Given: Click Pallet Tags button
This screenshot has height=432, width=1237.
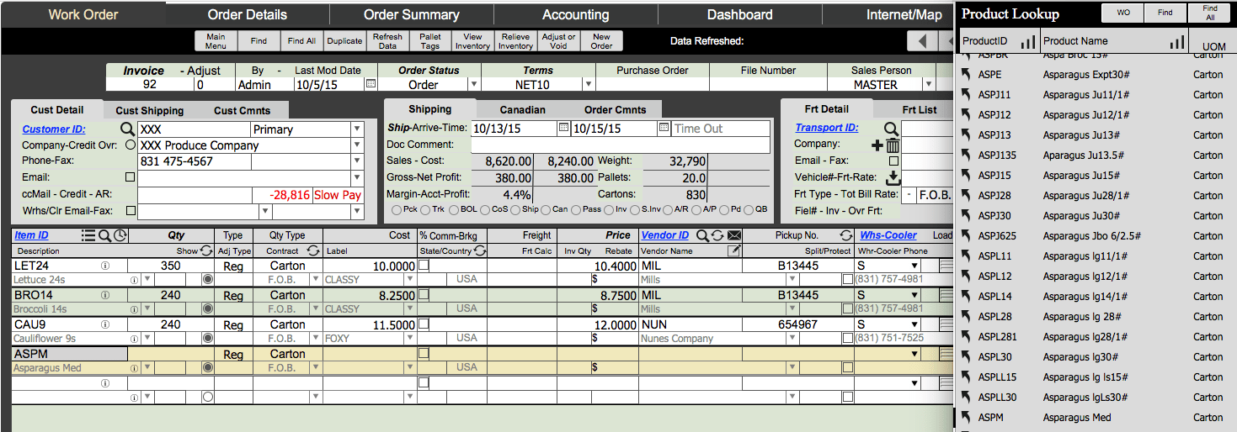Looking at the screenshot, I should pos(430,41).
